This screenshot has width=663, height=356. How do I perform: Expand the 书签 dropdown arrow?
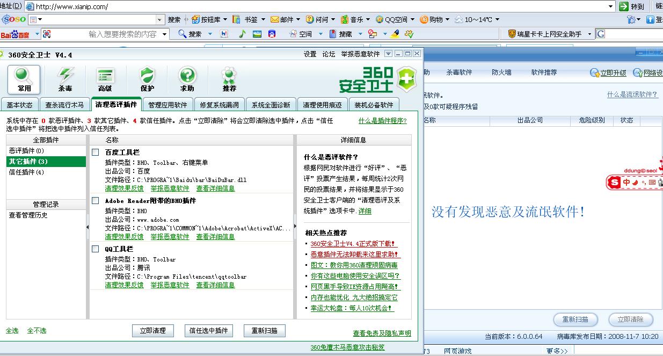(x=263, y=19)
